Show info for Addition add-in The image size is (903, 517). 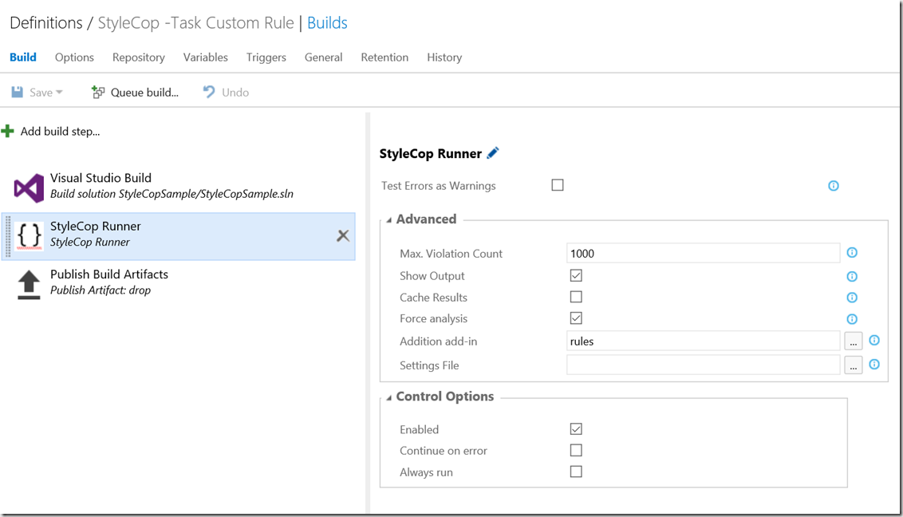(874, 340)
